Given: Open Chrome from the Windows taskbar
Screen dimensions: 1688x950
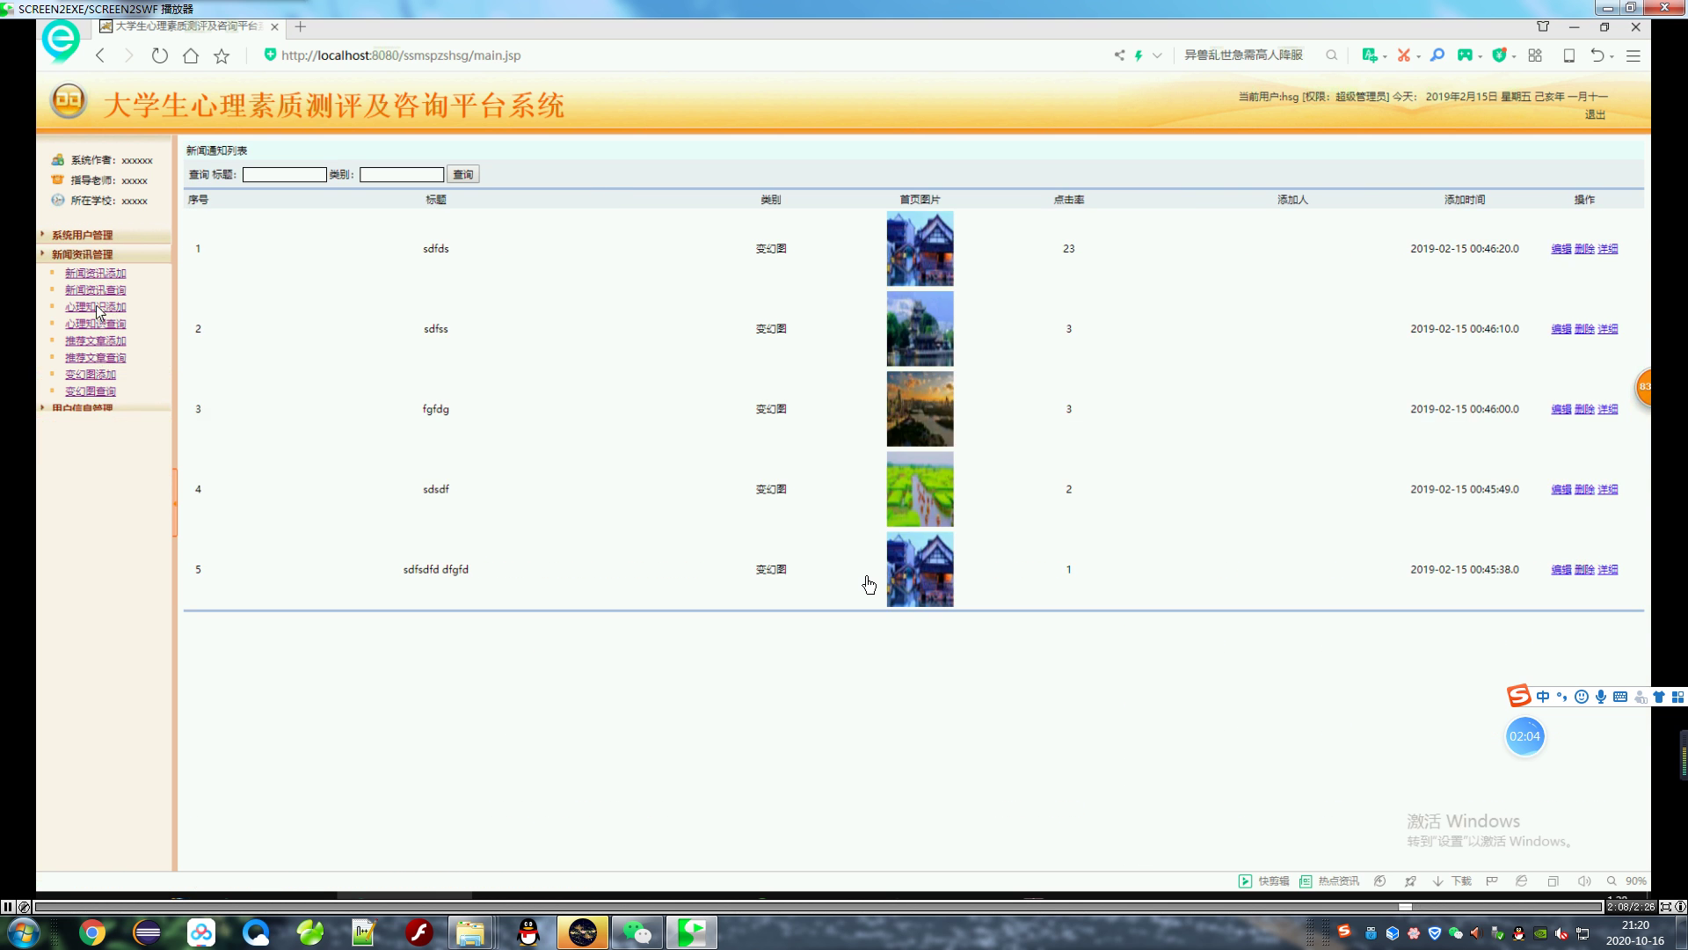Looking at the screenshot, I should (91, 932).
